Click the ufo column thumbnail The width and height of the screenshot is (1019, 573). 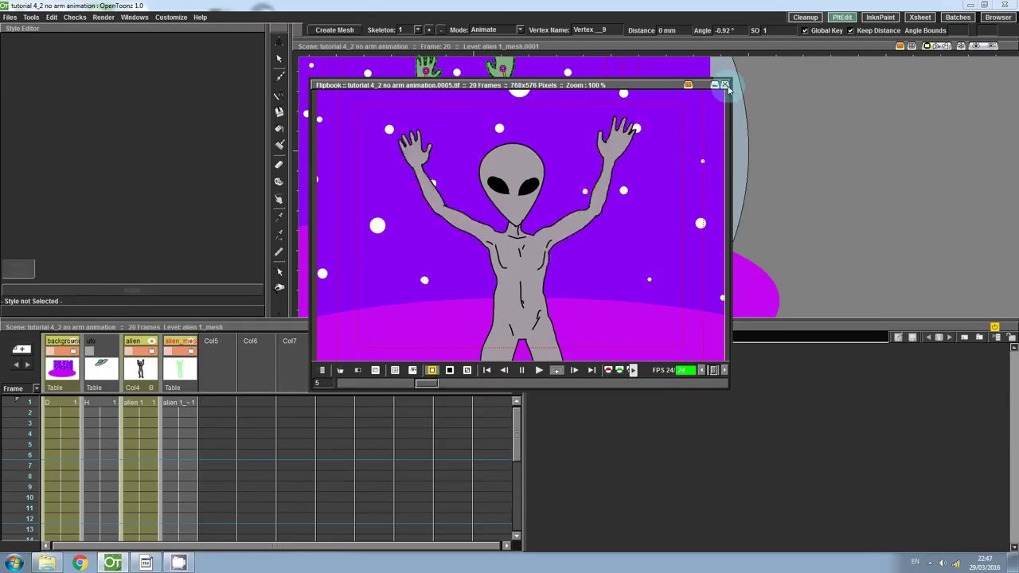[102, 368]
